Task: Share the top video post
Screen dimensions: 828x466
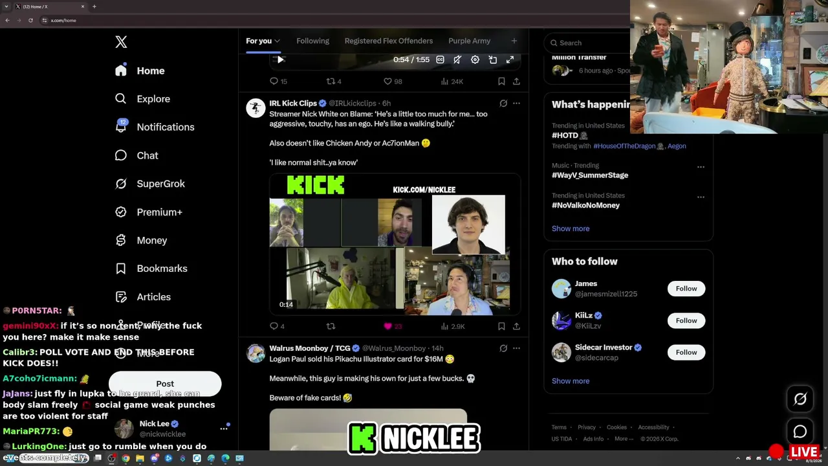Action: (x=516, y=82)
